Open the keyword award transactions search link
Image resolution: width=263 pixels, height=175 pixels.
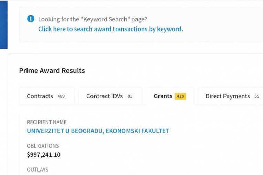[x=110, y=29]
